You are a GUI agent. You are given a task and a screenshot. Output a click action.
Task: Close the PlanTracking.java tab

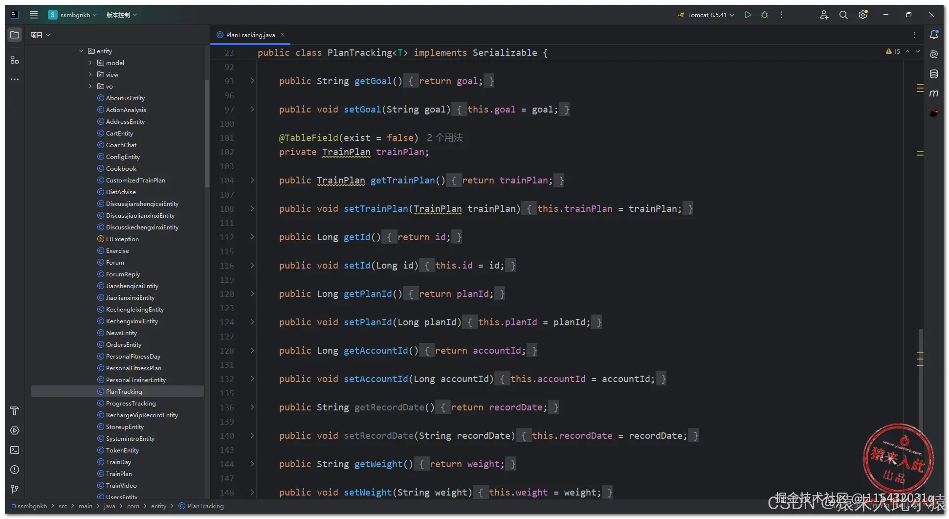(x=283, y=35)
